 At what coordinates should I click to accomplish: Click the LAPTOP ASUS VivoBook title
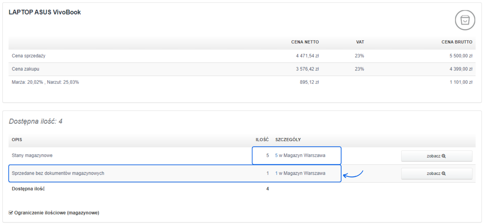point(45,12)
